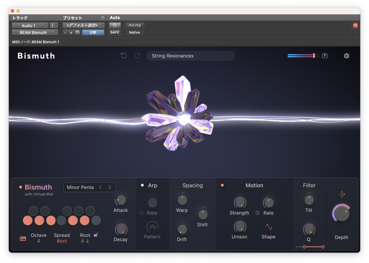Click the Native button
This screenshot has width=369, height=263.
pyautogui.click(x=134, y=32)
